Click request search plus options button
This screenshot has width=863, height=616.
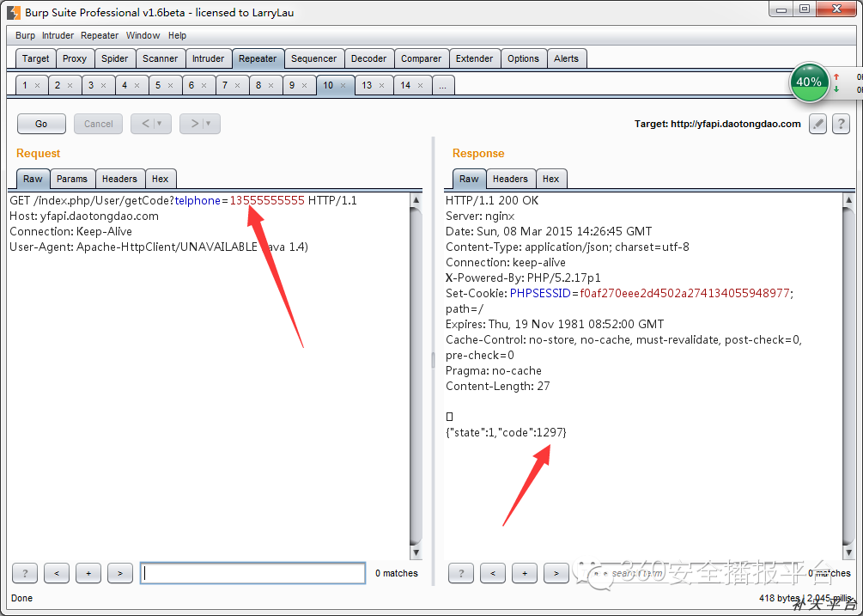pos(88,573)
